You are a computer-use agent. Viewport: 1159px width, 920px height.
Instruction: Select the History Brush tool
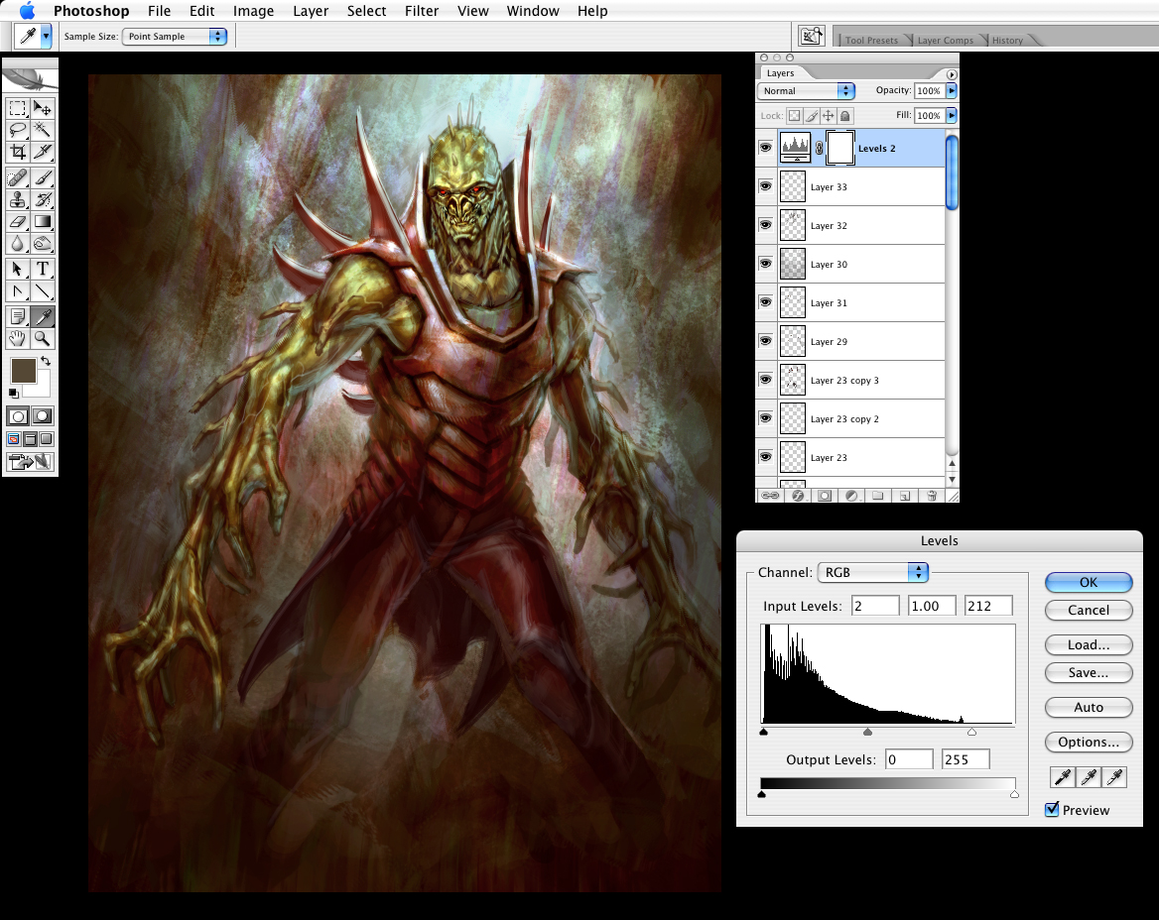click(43, 200)
